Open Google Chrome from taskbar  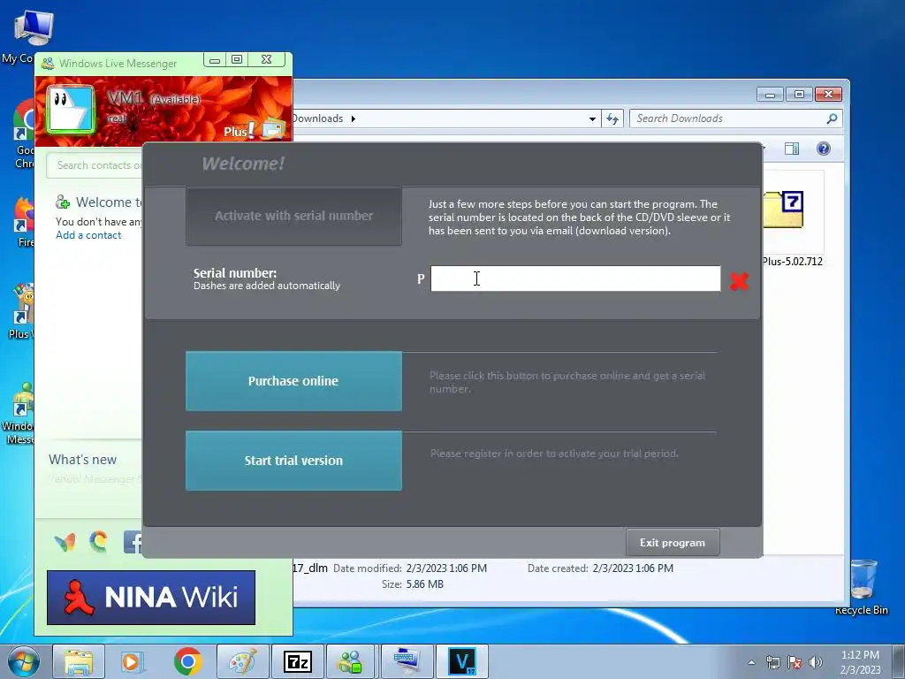click(x=187, y=661)
